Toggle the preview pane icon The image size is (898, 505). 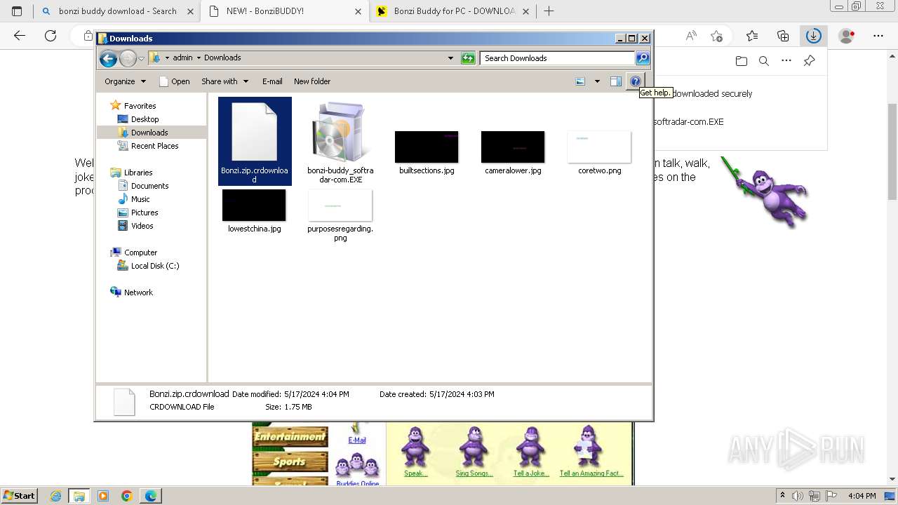pyautogui.click(x=615, y=81)
